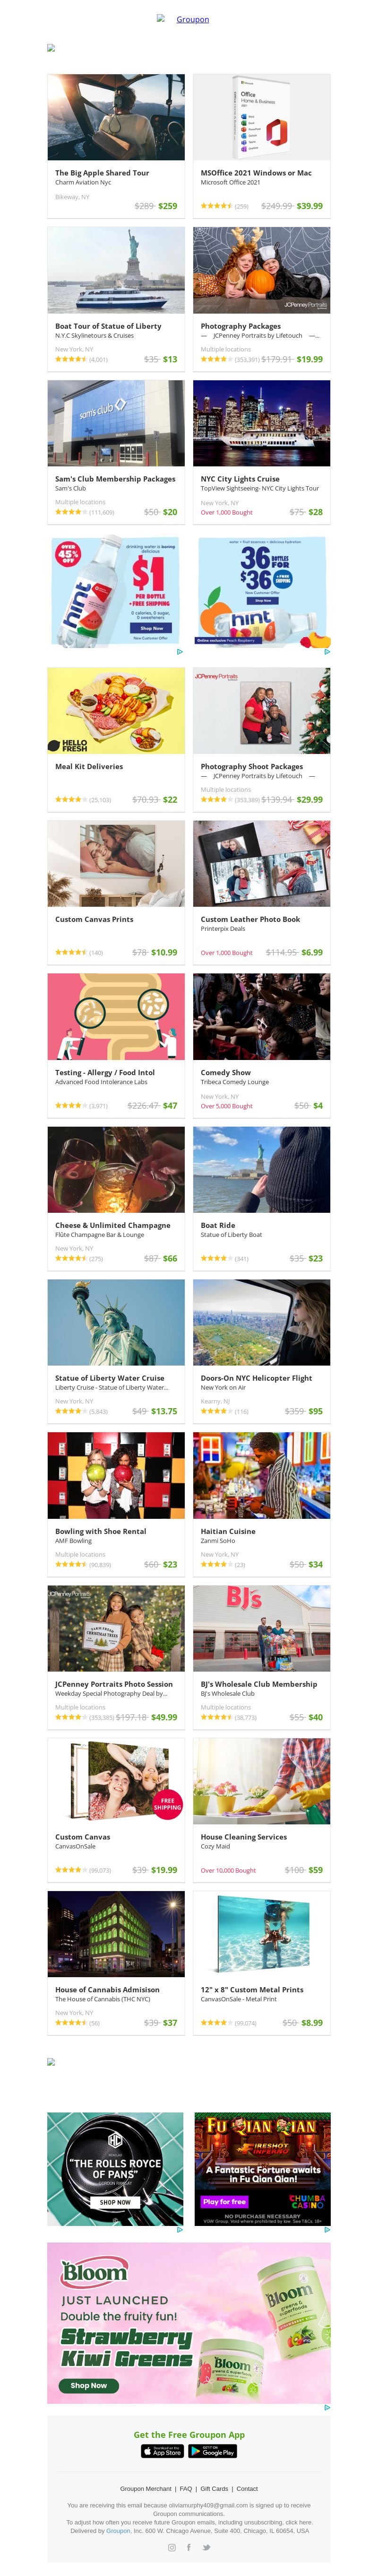Tap the App Store download badge
This screenshot has height=2576, width=378.
point(162,2451)
